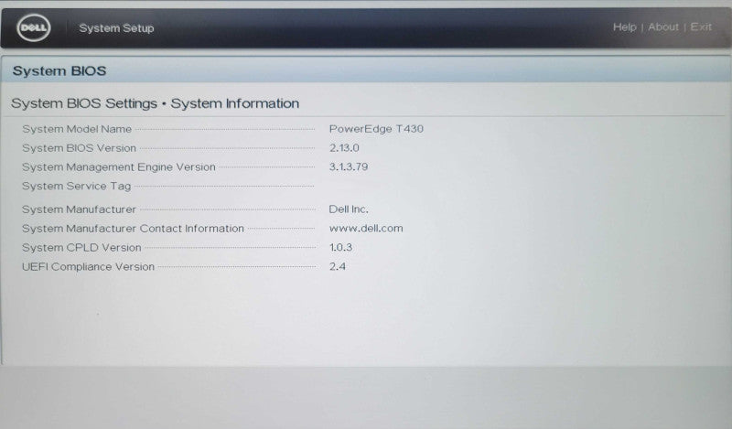
Task: Open the Help link
Action: [624, 27]
